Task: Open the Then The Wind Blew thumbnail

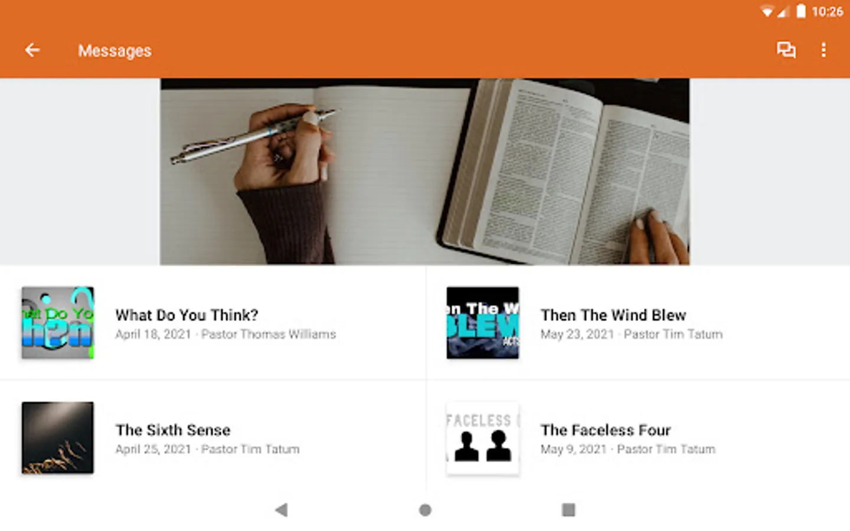Action: (x=483, y=323)
